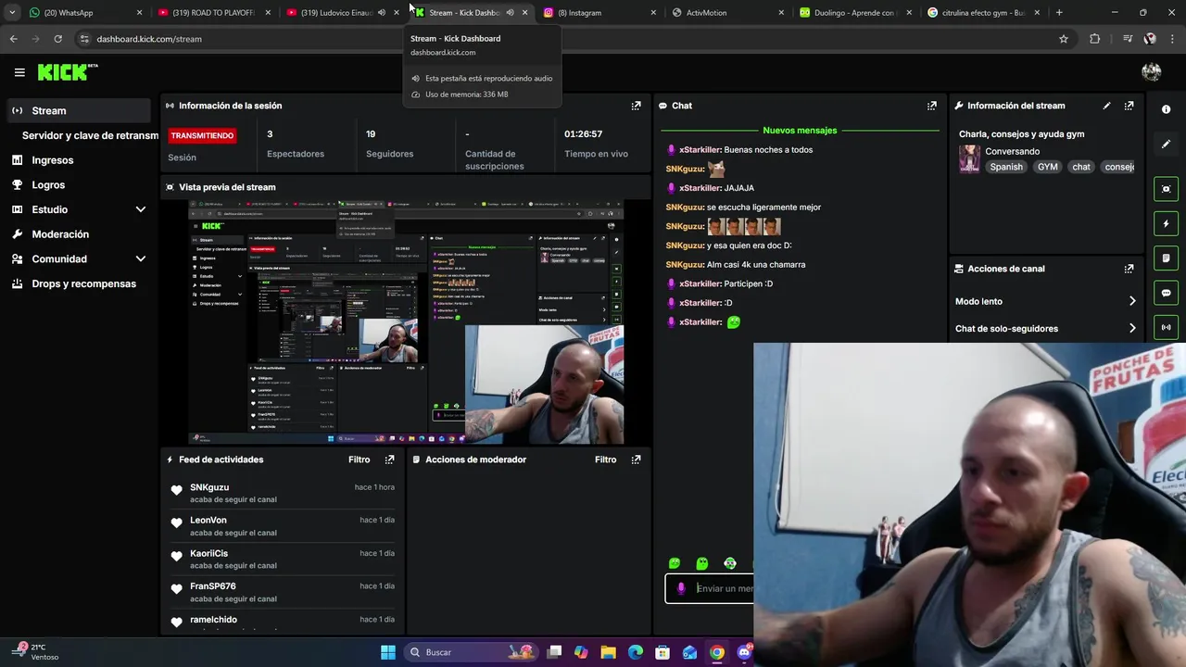Switch to the ActivMotion browser tab

726,13
